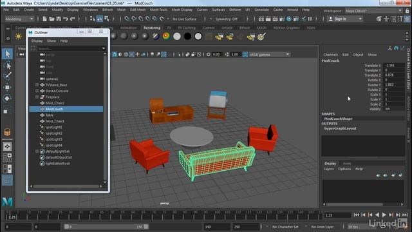Click the target render shelf icon
412x232 pixels.
click(261, 36)
